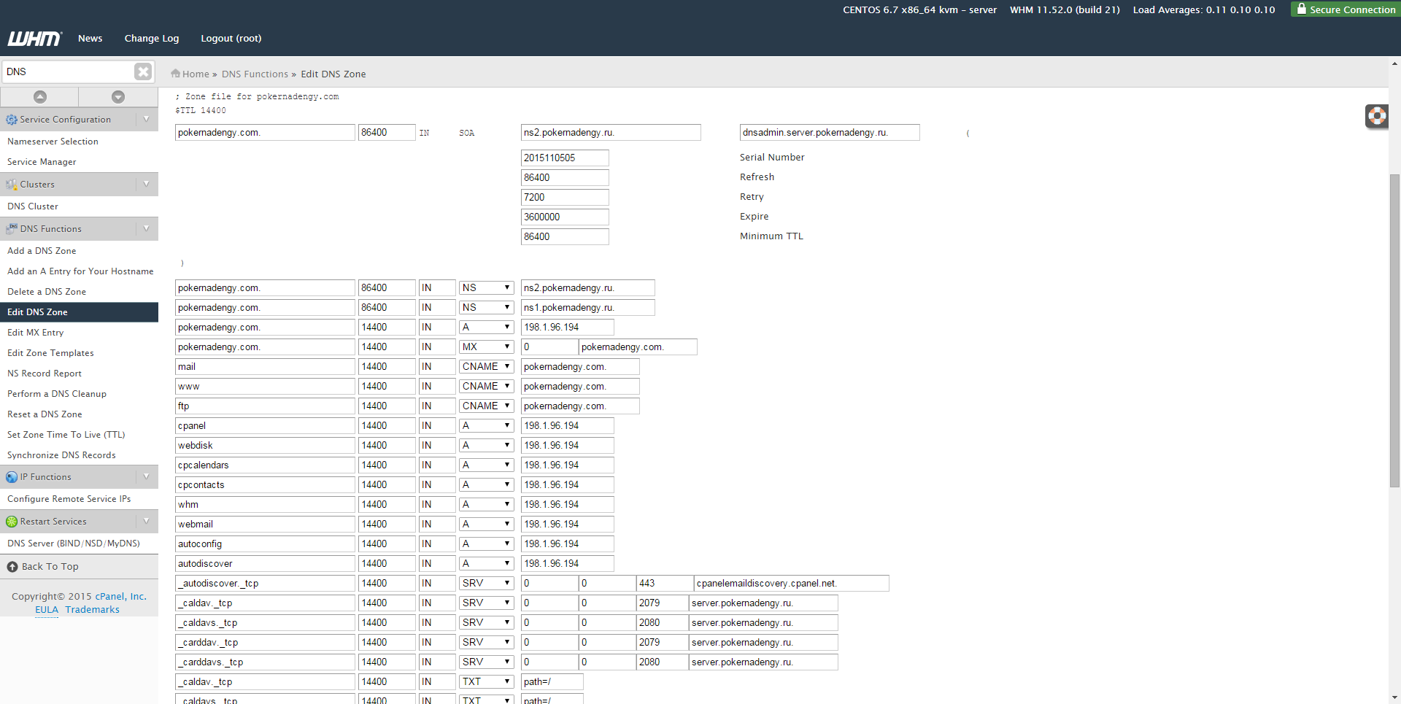This screenshot has width=1401, height=704.
Task: Collapse the Service Configuration section
Action: click(146, 120)
